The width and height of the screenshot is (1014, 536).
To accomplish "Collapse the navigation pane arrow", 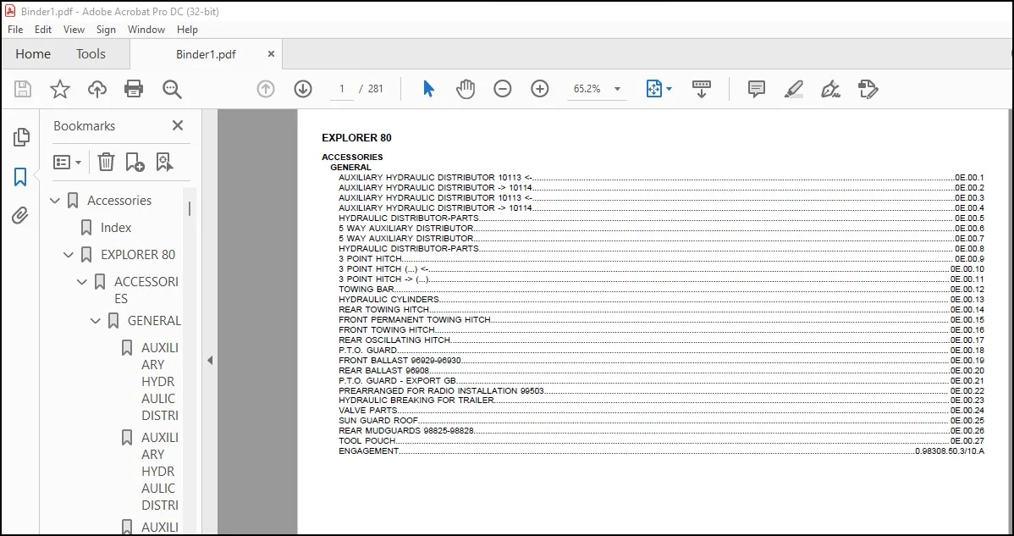I will (x=210, y=361).
